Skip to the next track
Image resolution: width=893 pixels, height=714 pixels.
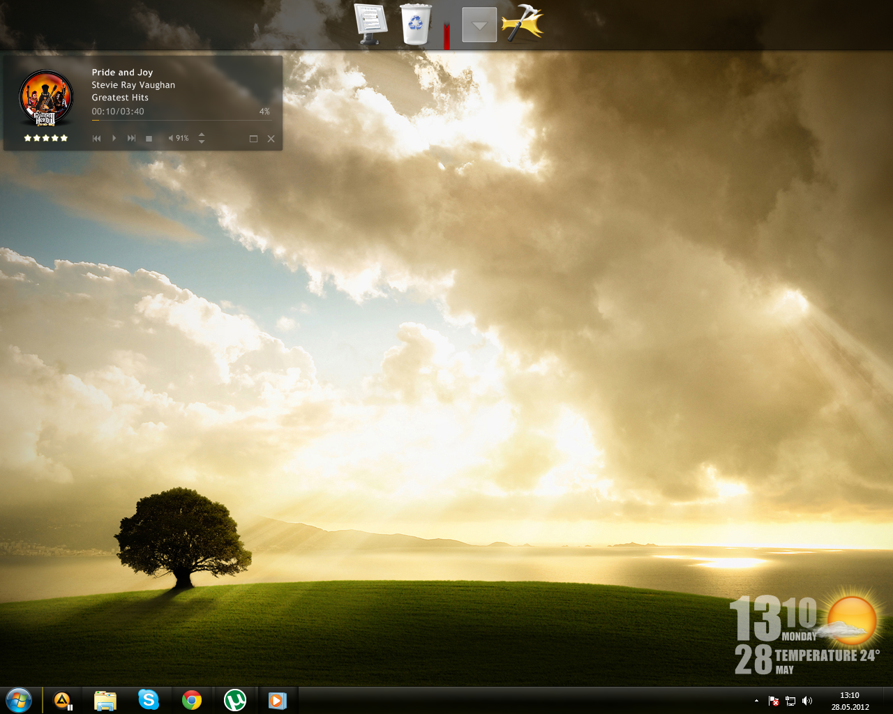[x=131, y=139]
